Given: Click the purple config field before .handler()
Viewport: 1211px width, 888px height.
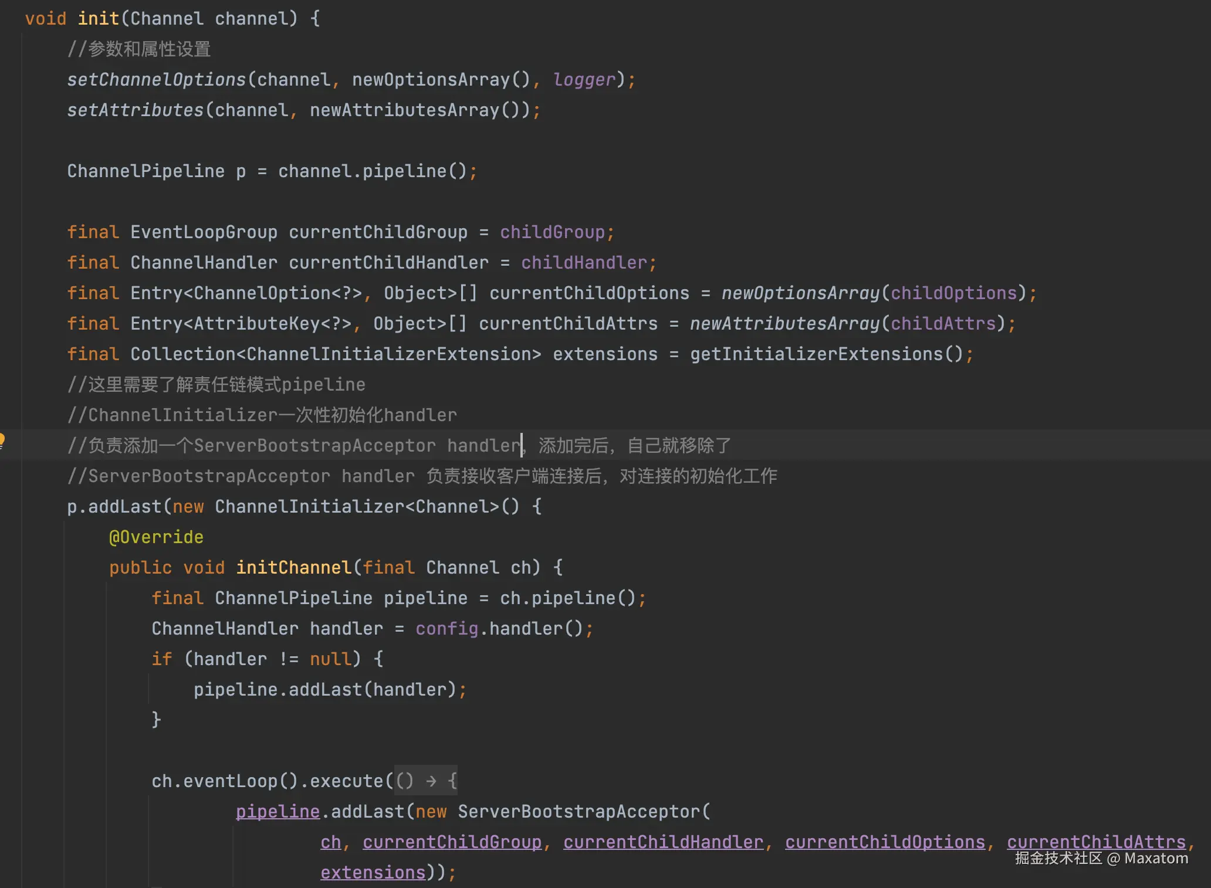Looking at the screenshot, I should tap(446, 629).
